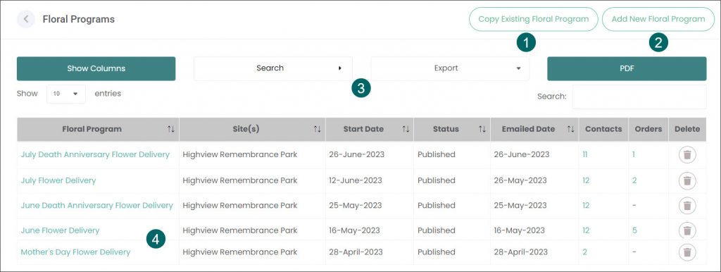This screenshot has width=721, height=272.
Task: Focus the table Search input field
Action: click(639, 97)
